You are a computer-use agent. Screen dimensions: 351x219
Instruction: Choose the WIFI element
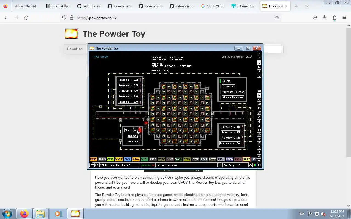pos(145,159)
